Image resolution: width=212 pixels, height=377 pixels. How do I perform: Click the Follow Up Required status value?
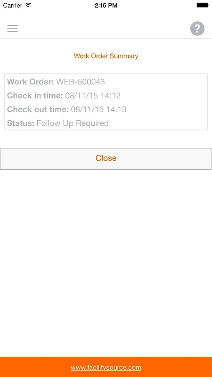[73, 123]
